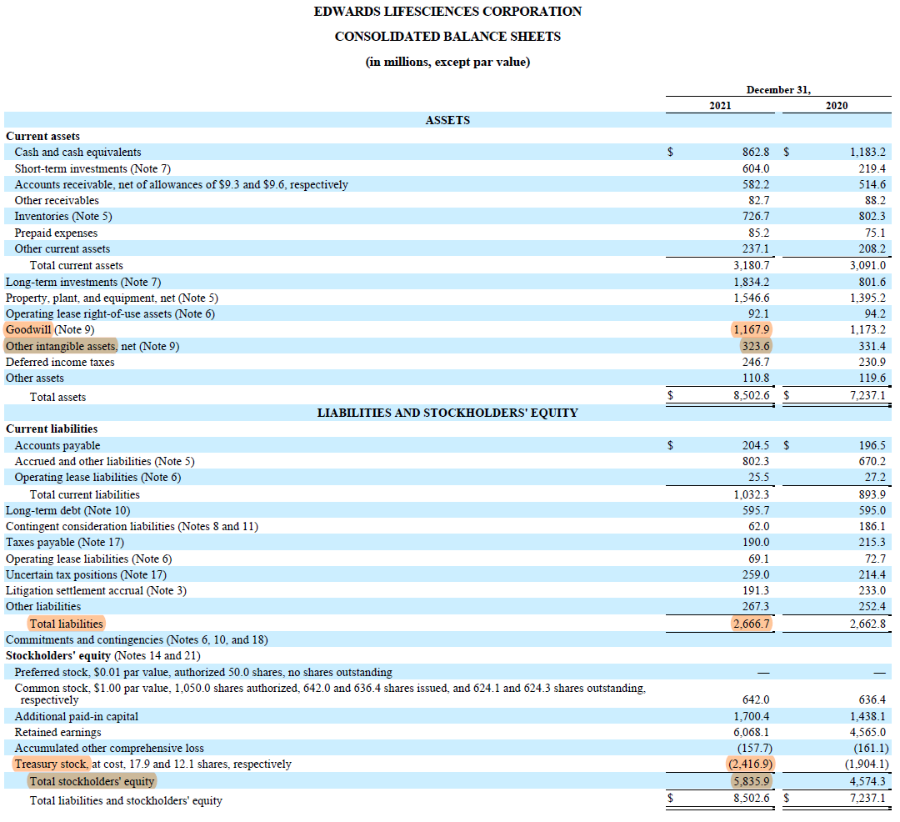Select the '2021' column header
Viewport: 900px width, 822px height.
[720, 106]
